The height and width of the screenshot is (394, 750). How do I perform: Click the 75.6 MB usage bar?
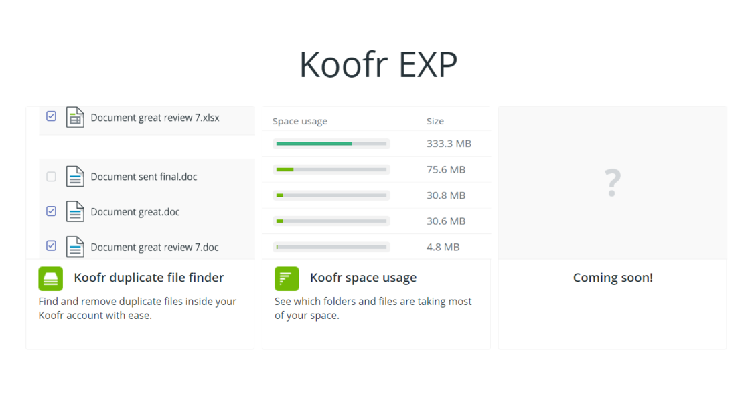(331, 170)
